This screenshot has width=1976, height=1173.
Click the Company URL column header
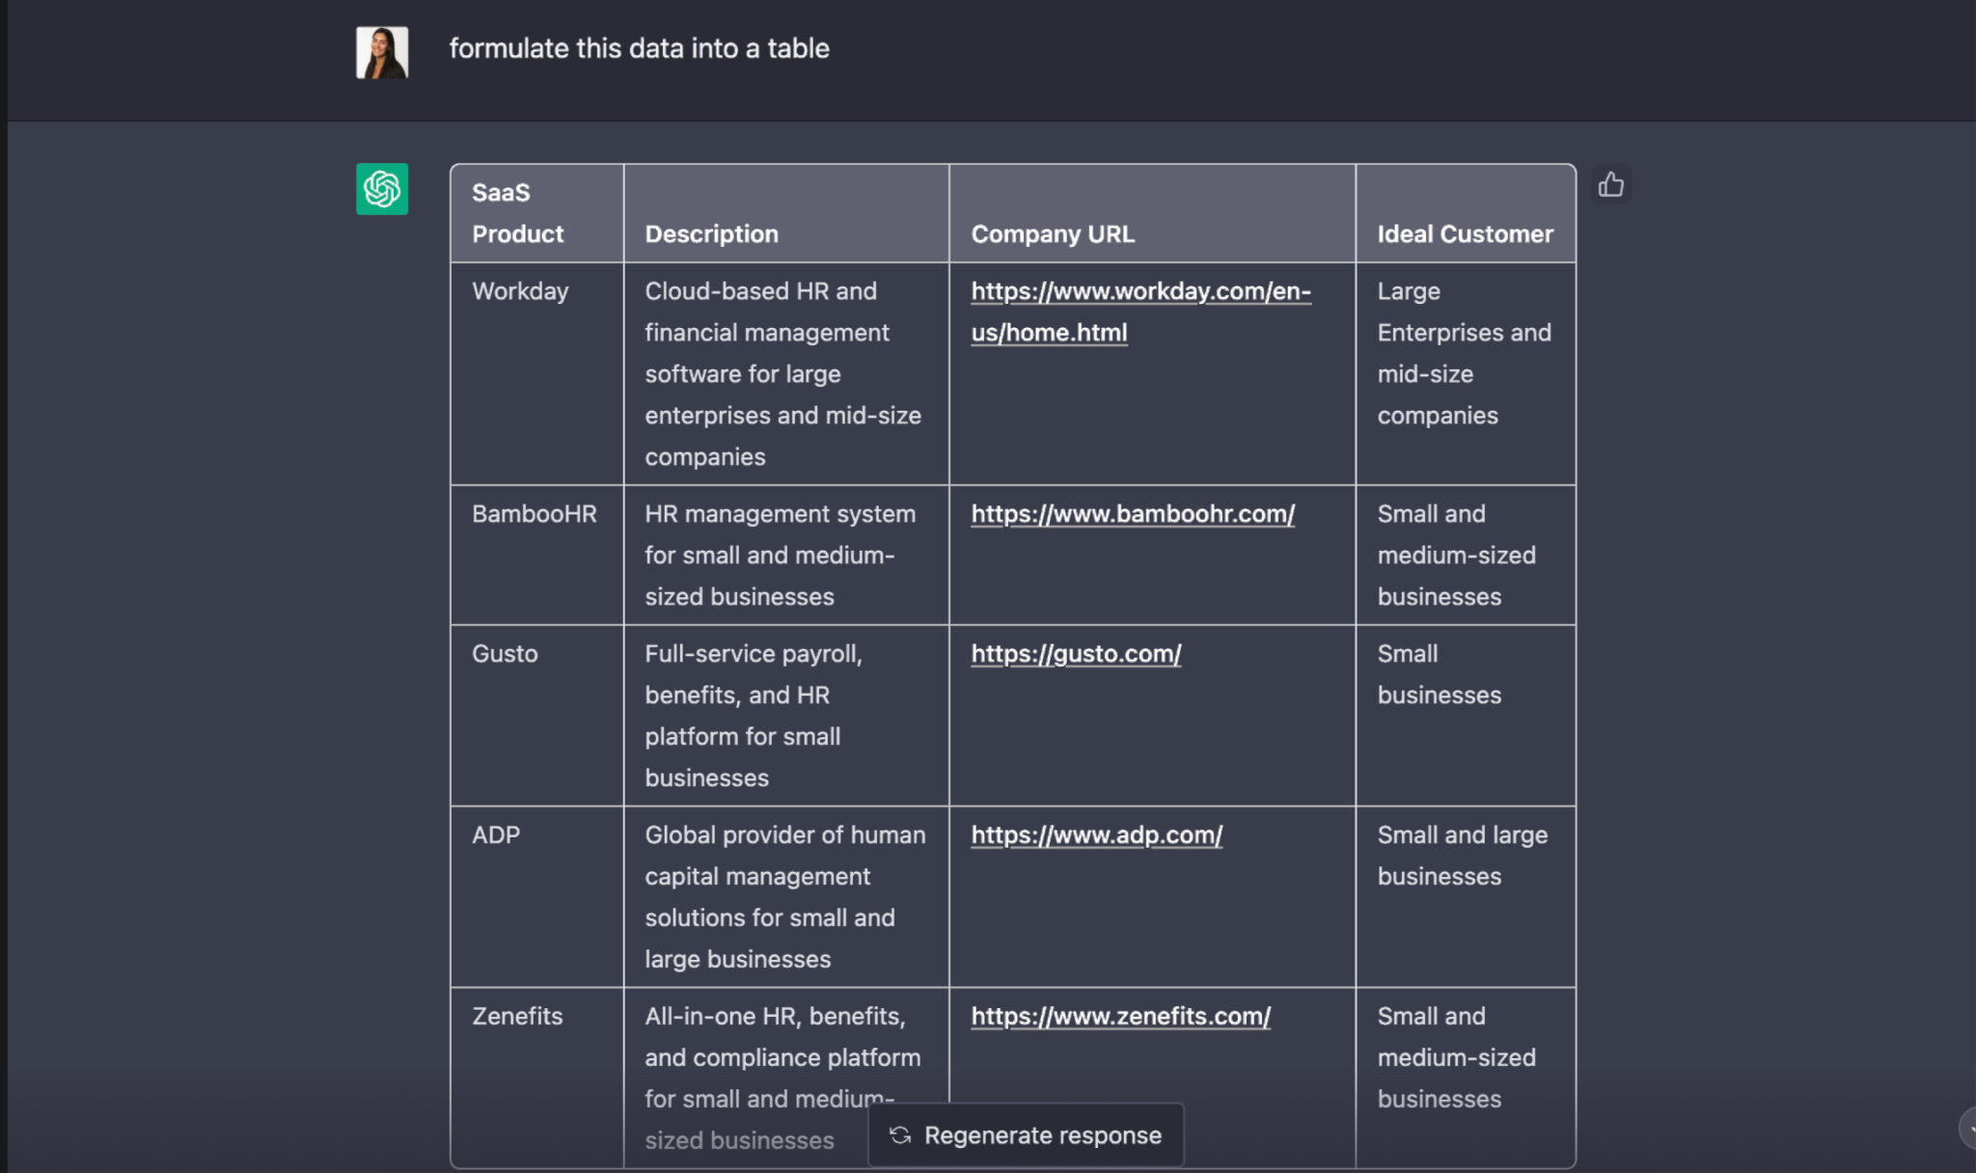point(1052,234)
